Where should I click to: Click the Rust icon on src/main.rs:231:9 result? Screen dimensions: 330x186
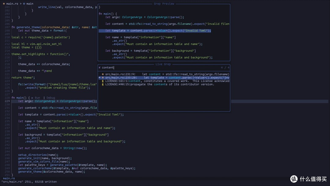(103, 74)
